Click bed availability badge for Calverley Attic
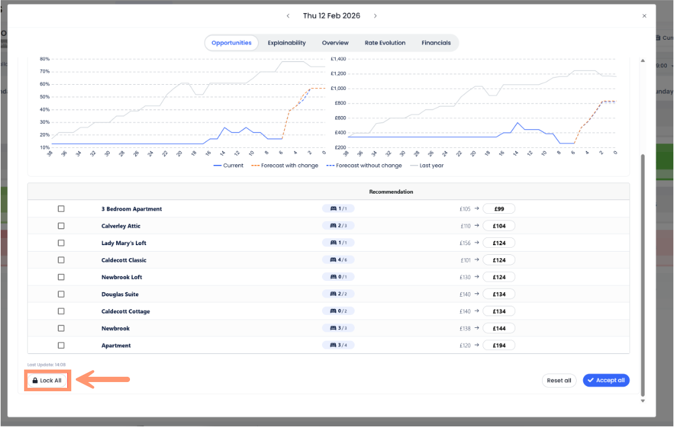The width and height of the screenshot is (674, 427). coord(338,226)
